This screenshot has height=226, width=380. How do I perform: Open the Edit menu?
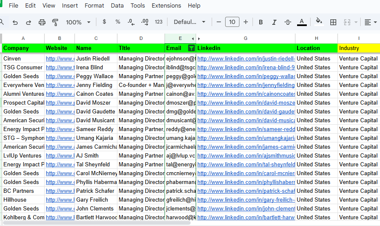30,5
